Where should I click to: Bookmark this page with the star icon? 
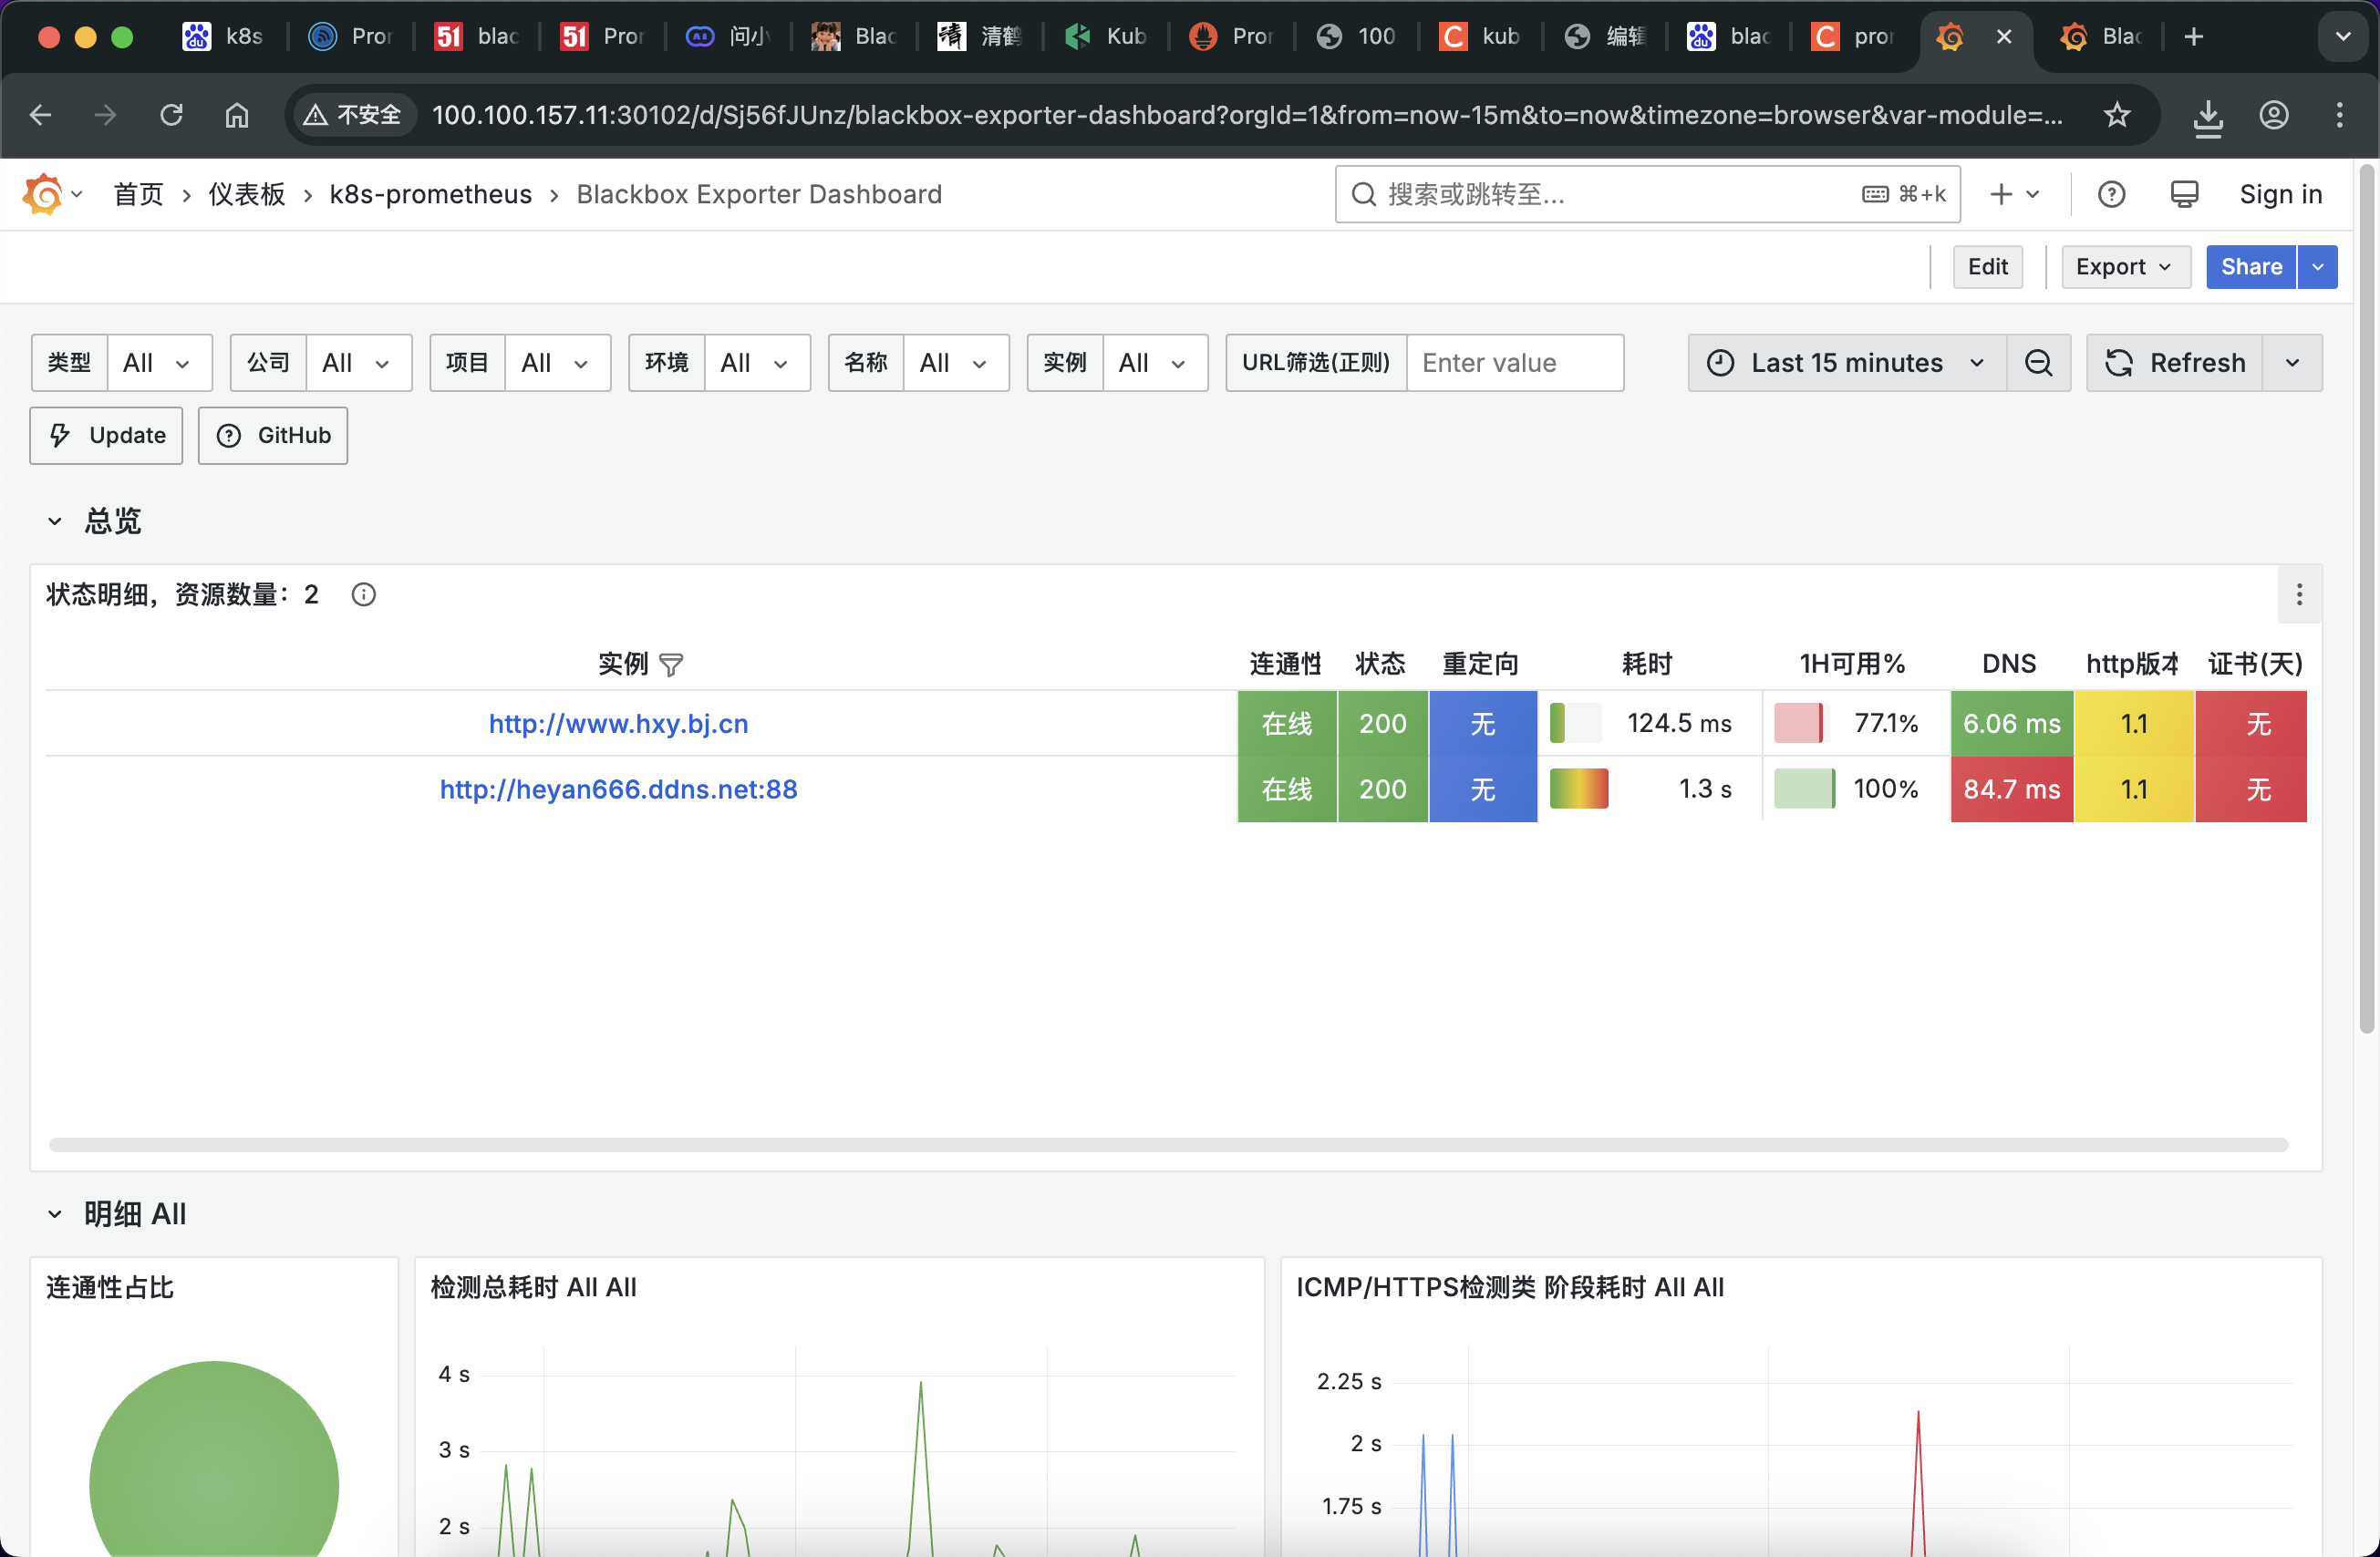pyautogui.click(x=2117, y=115)
